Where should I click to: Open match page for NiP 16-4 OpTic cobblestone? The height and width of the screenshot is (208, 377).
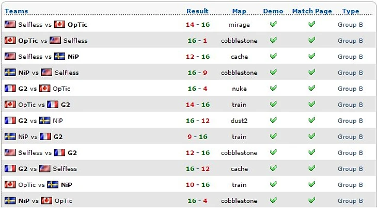tap(312, 200)
